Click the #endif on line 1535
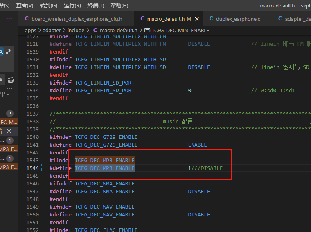Screen dimensions: 311x232 coord(59,98)
